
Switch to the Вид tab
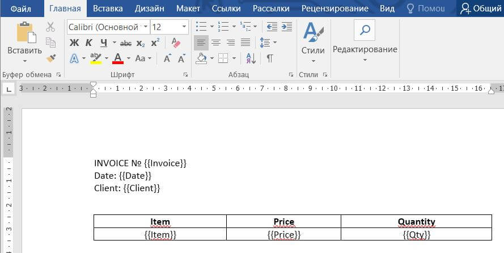point(387,9)
